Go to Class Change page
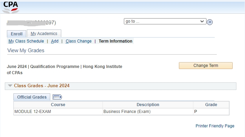 pos(78,41)
